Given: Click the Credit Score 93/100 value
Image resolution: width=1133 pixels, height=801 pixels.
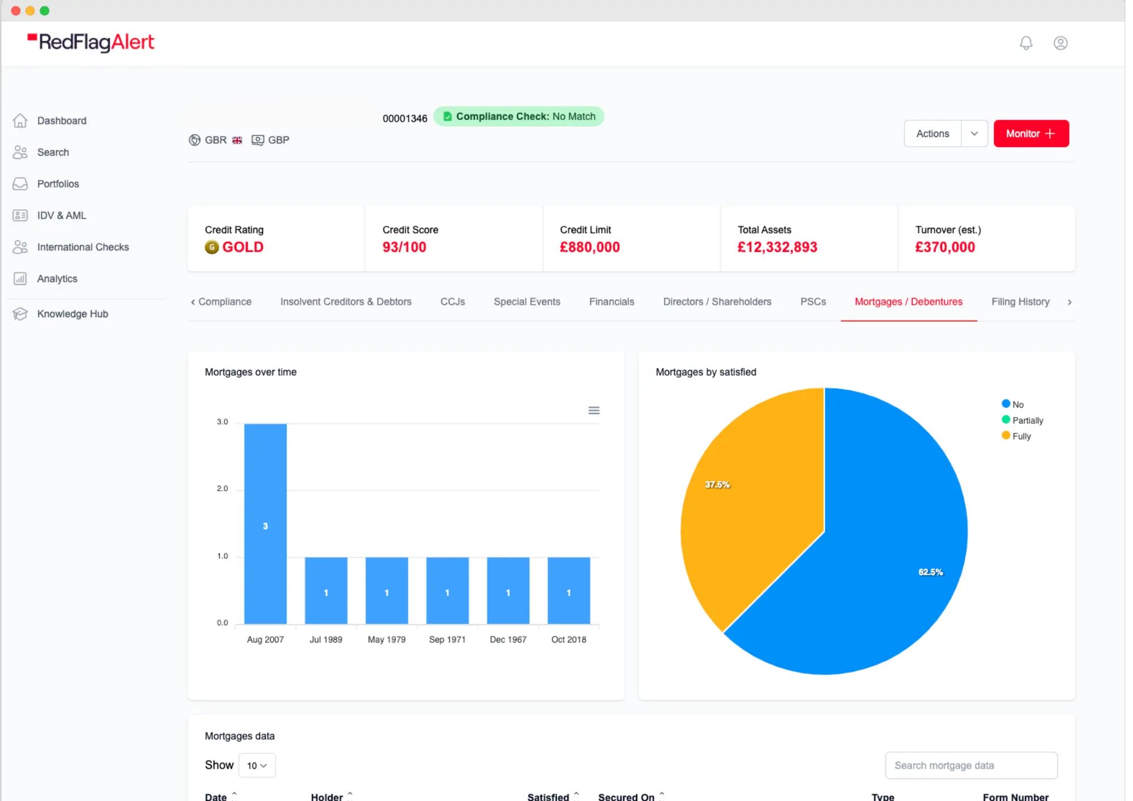Looking at the screenshot, I should (404, 248).
